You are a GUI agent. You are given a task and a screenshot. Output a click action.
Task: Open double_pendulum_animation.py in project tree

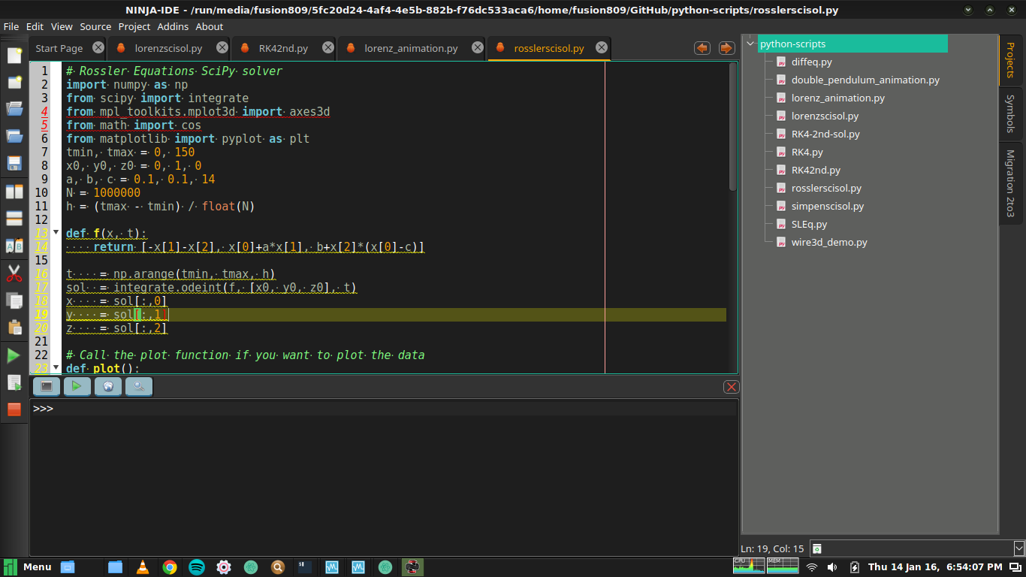click(865, 80)
